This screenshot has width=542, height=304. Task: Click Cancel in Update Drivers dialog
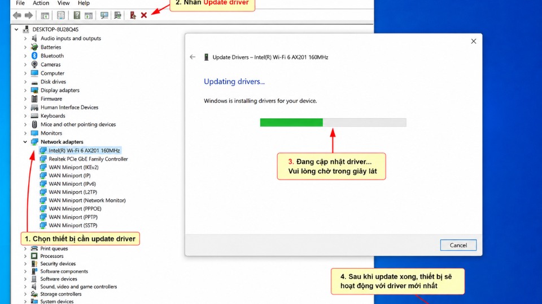458,245
